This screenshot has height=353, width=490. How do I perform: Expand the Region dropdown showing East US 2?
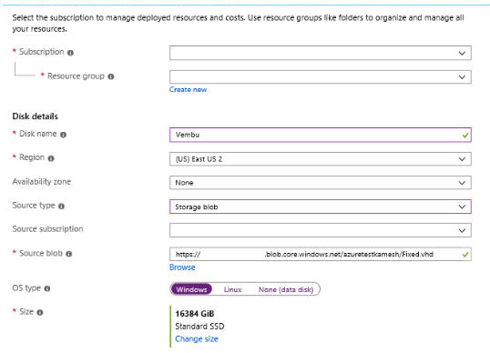point(321,159)
